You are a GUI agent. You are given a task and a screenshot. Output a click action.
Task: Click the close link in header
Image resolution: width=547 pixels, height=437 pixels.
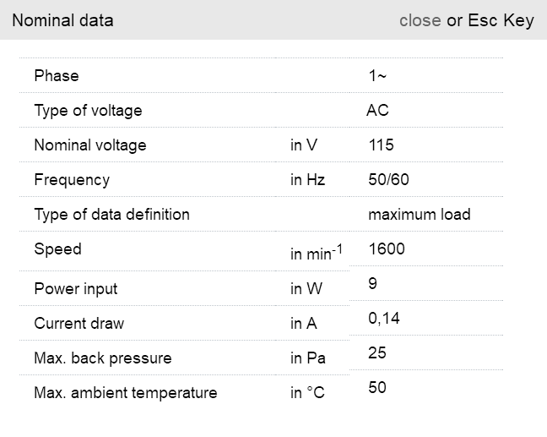coord(420,20)
